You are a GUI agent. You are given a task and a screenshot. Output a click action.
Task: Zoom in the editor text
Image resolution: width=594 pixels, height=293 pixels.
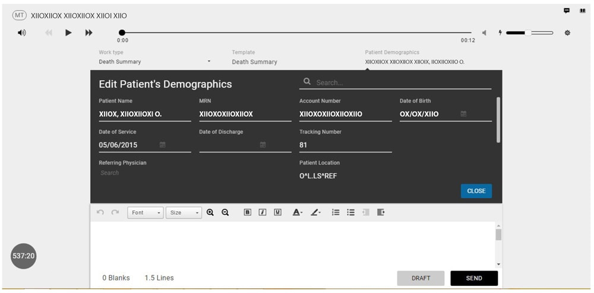(x=210, y=212)
